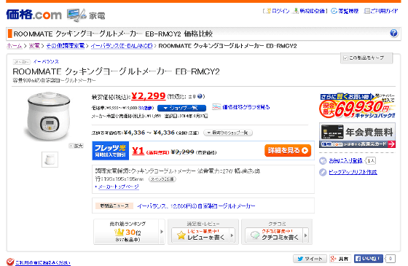Click the arrow next to 売れ筋ランキング

click(x=162, y=232)
